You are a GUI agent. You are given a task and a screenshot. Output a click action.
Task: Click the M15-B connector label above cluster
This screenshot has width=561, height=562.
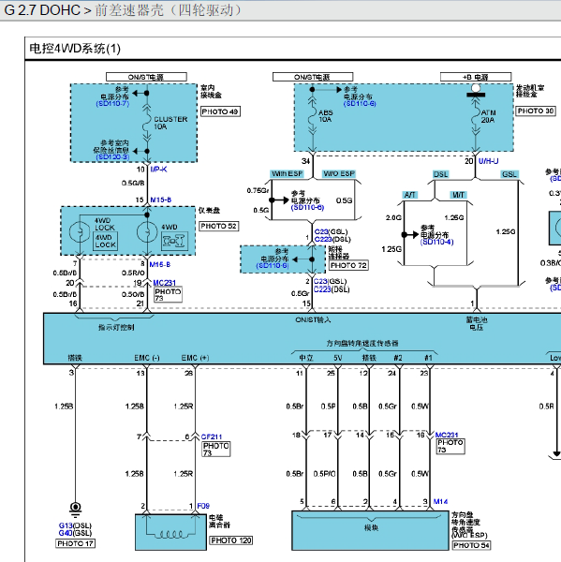pos(160,200)
